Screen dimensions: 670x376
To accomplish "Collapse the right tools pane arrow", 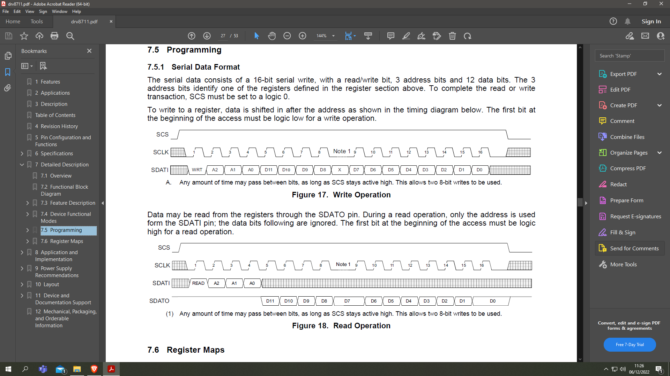I will tap(586, 203).
